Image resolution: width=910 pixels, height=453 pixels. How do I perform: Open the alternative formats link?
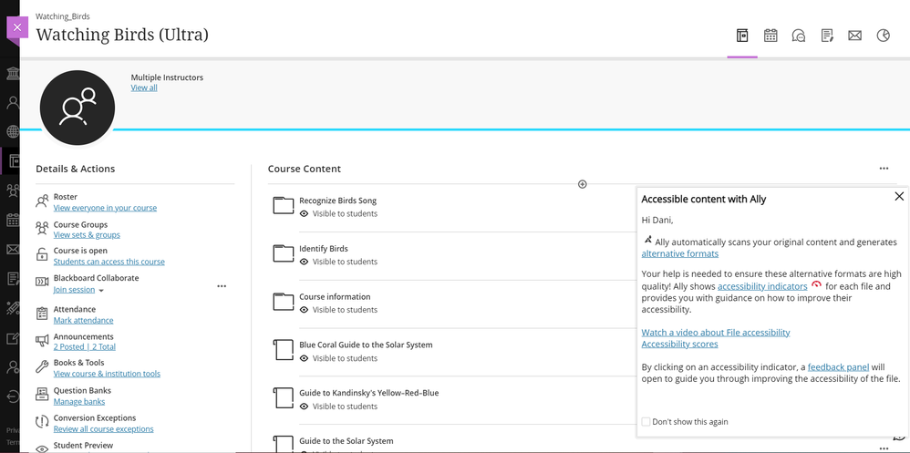(x=679, y=253)
